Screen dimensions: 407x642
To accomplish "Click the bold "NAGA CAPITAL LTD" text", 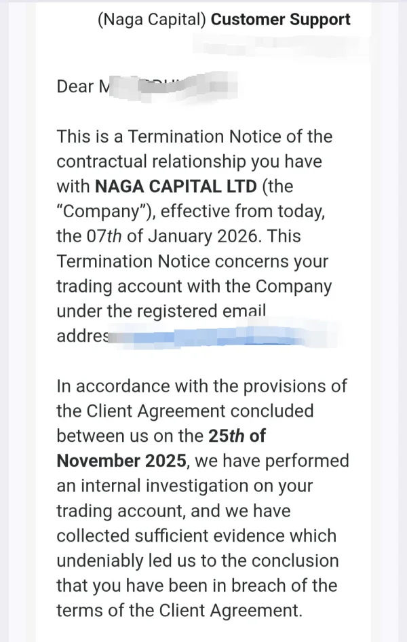I will [176, 187].
